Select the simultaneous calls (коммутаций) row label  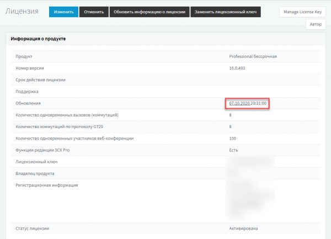coord(67,115)
